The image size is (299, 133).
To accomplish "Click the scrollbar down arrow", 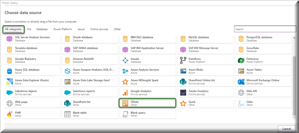I will pos(294,118).
